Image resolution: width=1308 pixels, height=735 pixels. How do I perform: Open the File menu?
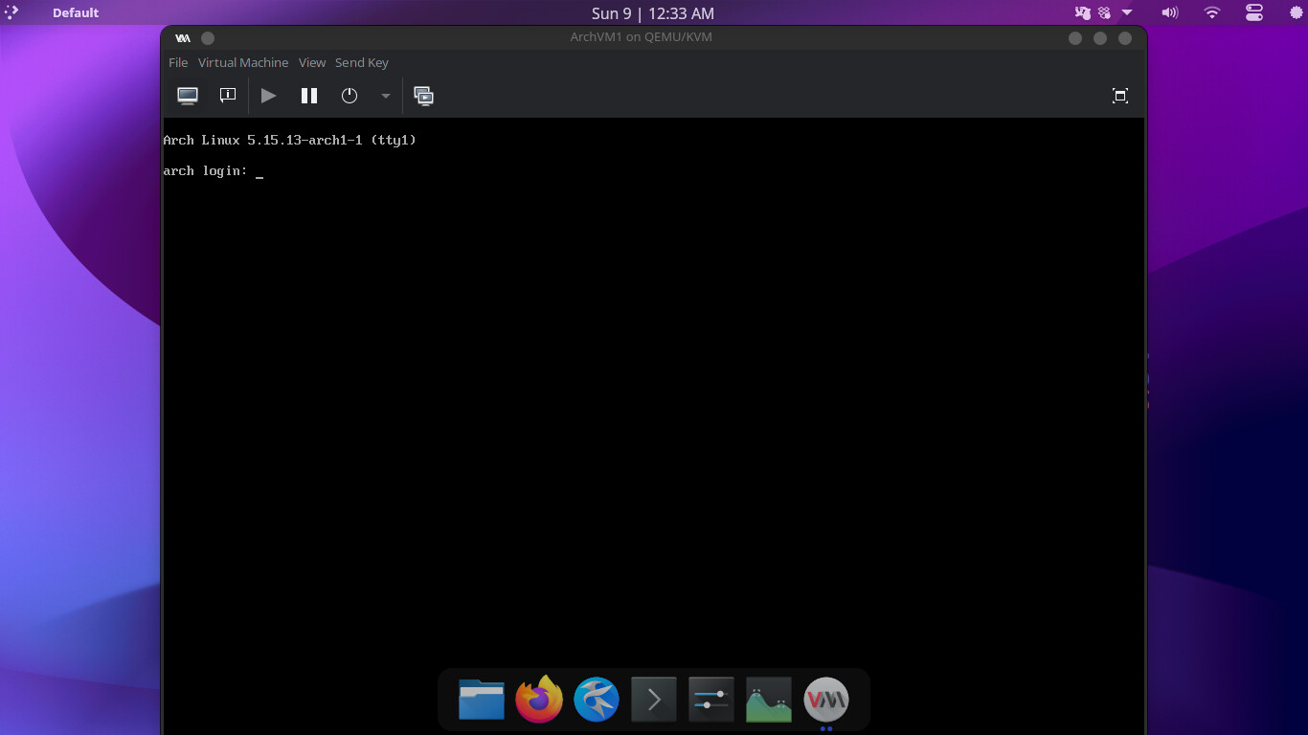point(178,62)
